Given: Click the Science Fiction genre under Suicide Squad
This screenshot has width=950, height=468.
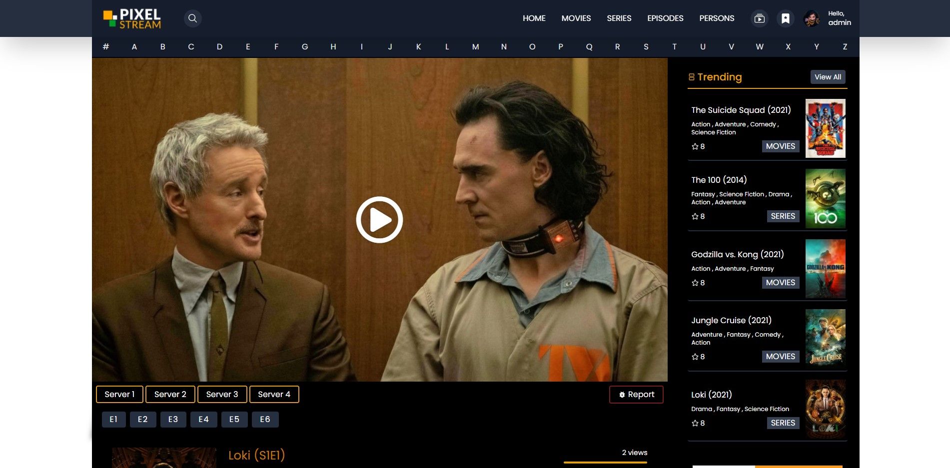Looking at the screenshot, I should (714, 132).
